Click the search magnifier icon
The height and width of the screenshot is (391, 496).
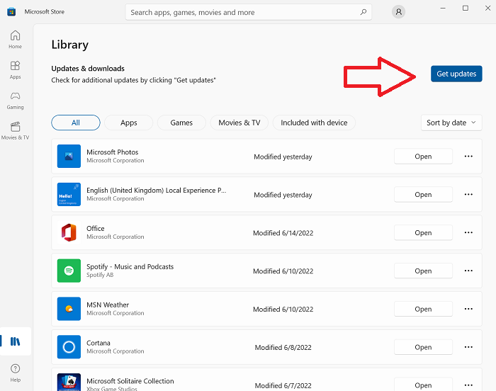pyautogui.click(x=363, y=12)
